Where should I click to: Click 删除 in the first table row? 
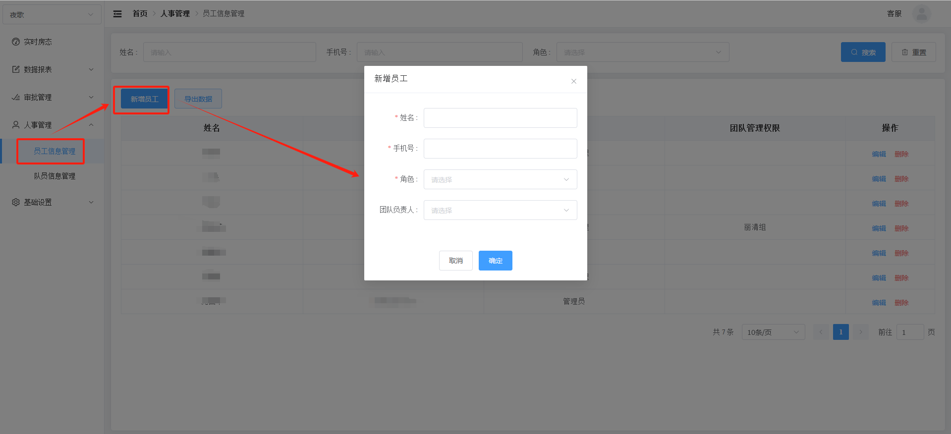coord(901,154)
